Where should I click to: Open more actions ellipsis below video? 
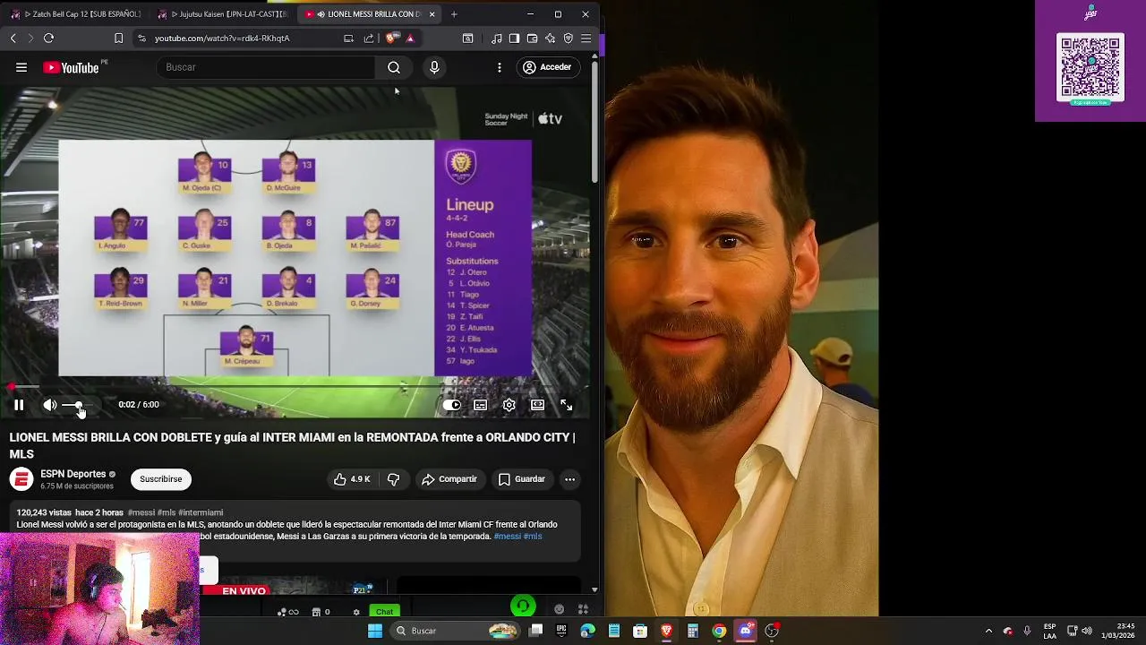(x=569, y=479)
